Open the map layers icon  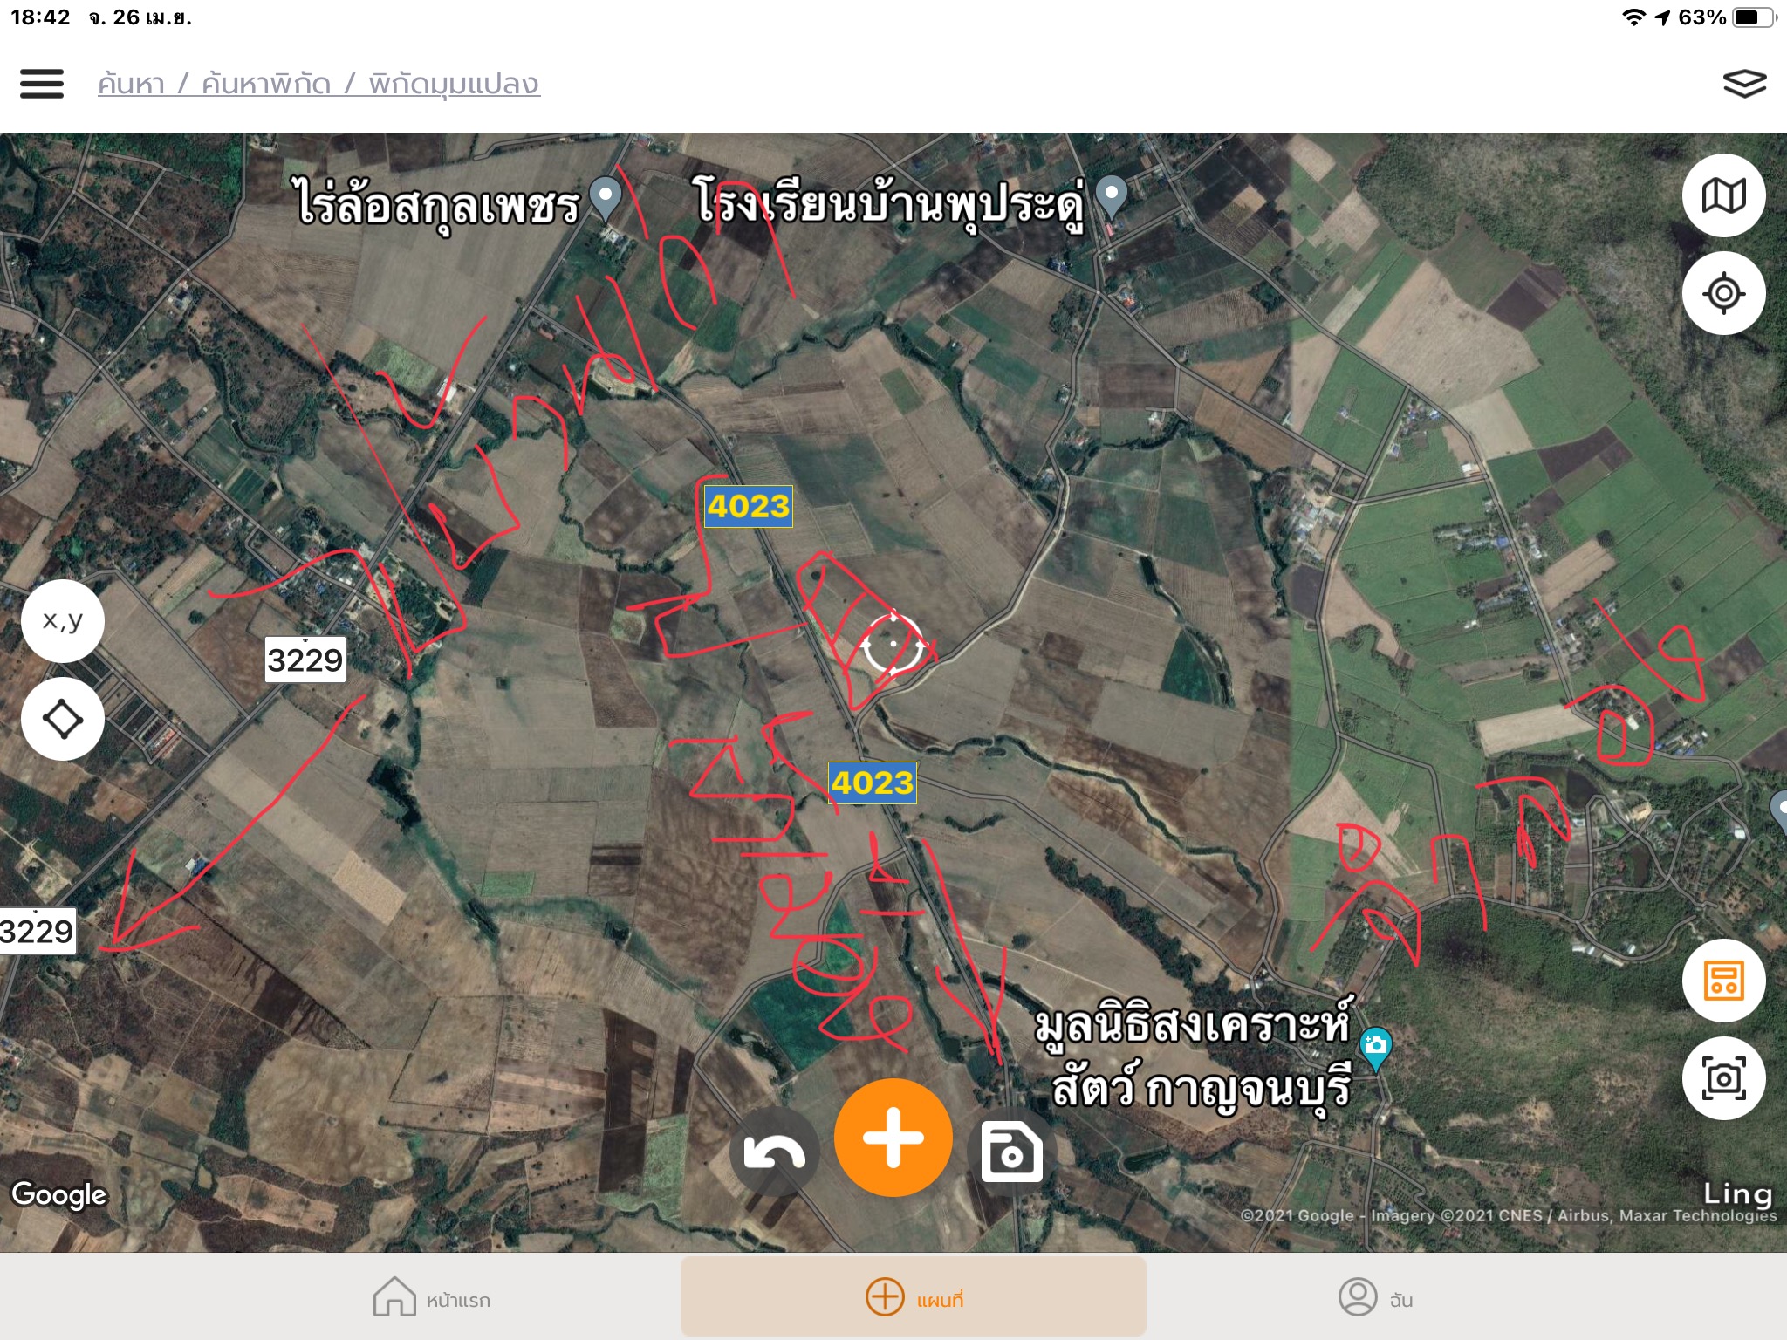(x=1744, y=84)
